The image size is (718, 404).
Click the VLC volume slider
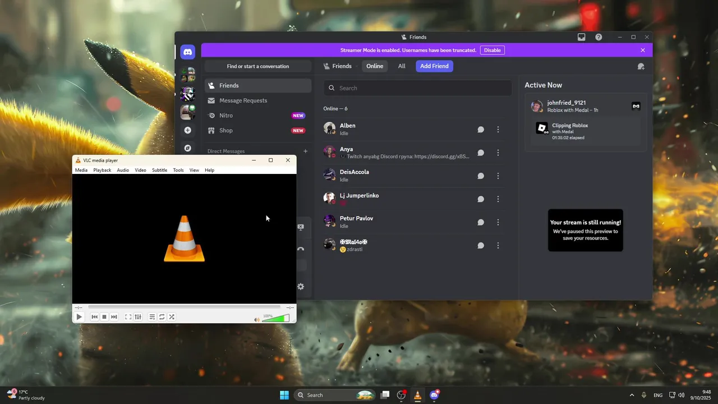(x=275, y=318)
